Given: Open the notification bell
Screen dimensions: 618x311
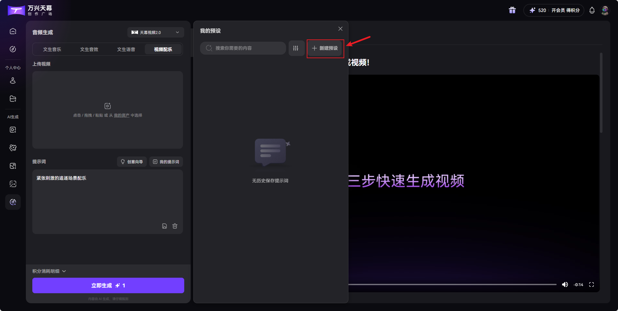Looking at the screenshot, I should point(591,10).
